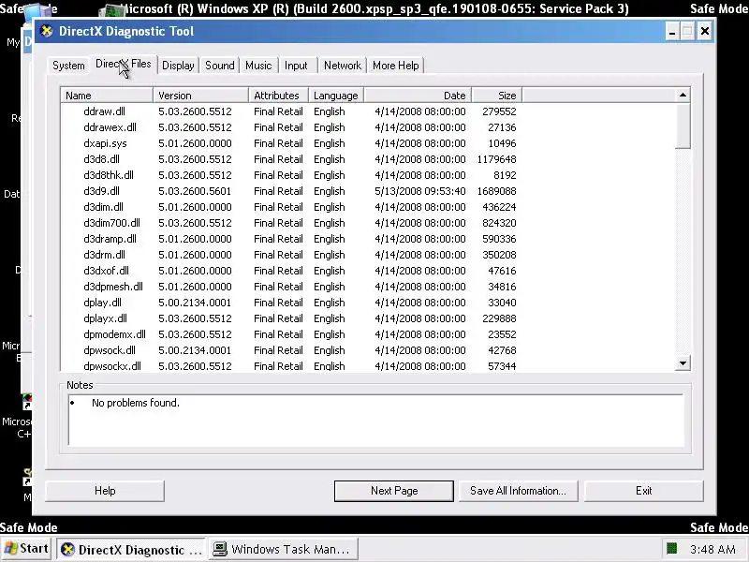The width and height of the screenshot is (749, 562).
Task: Click the file list scrollbar thumb
Action: click(683, 126)
